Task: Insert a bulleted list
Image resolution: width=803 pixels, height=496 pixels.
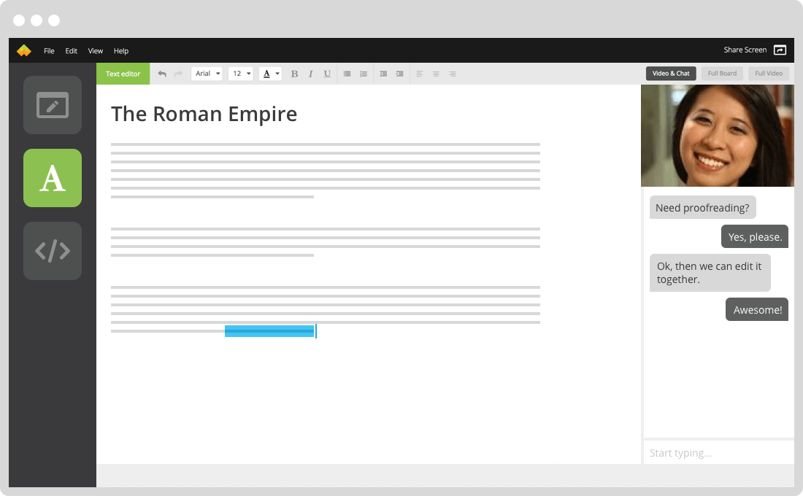Action: click(x=347, y=74)
